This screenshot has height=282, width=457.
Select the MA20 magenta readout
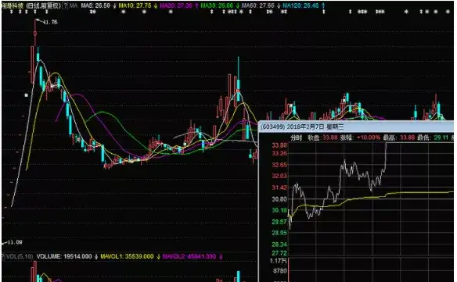point(176,5)
